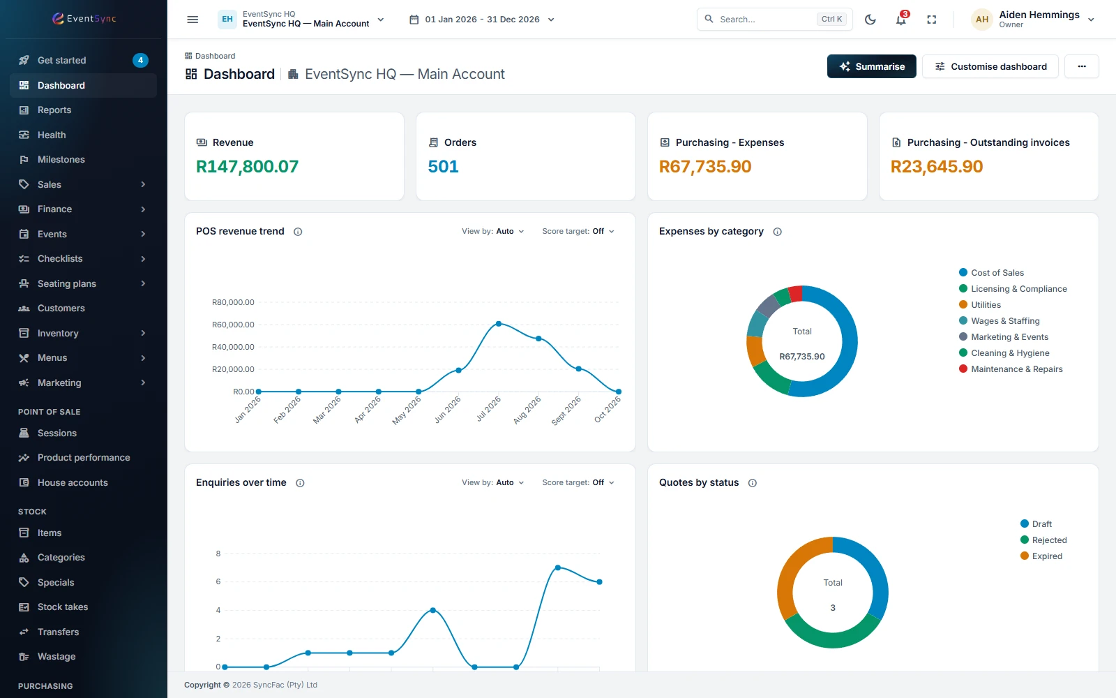This screenshot has width=1116, height=698.
Task: Click the Dashboard breadcrumb link
Action: tap(210, 56)
